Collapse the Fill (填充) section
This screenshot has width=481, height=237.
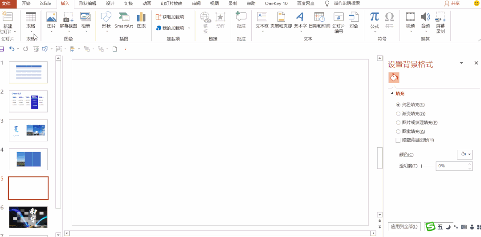392,94
